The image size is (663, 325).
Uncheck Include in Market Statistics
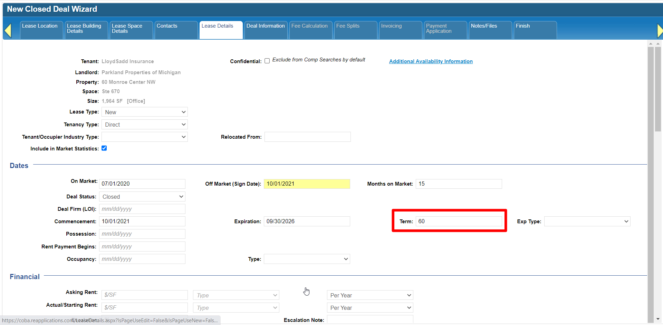pos(104,148)
